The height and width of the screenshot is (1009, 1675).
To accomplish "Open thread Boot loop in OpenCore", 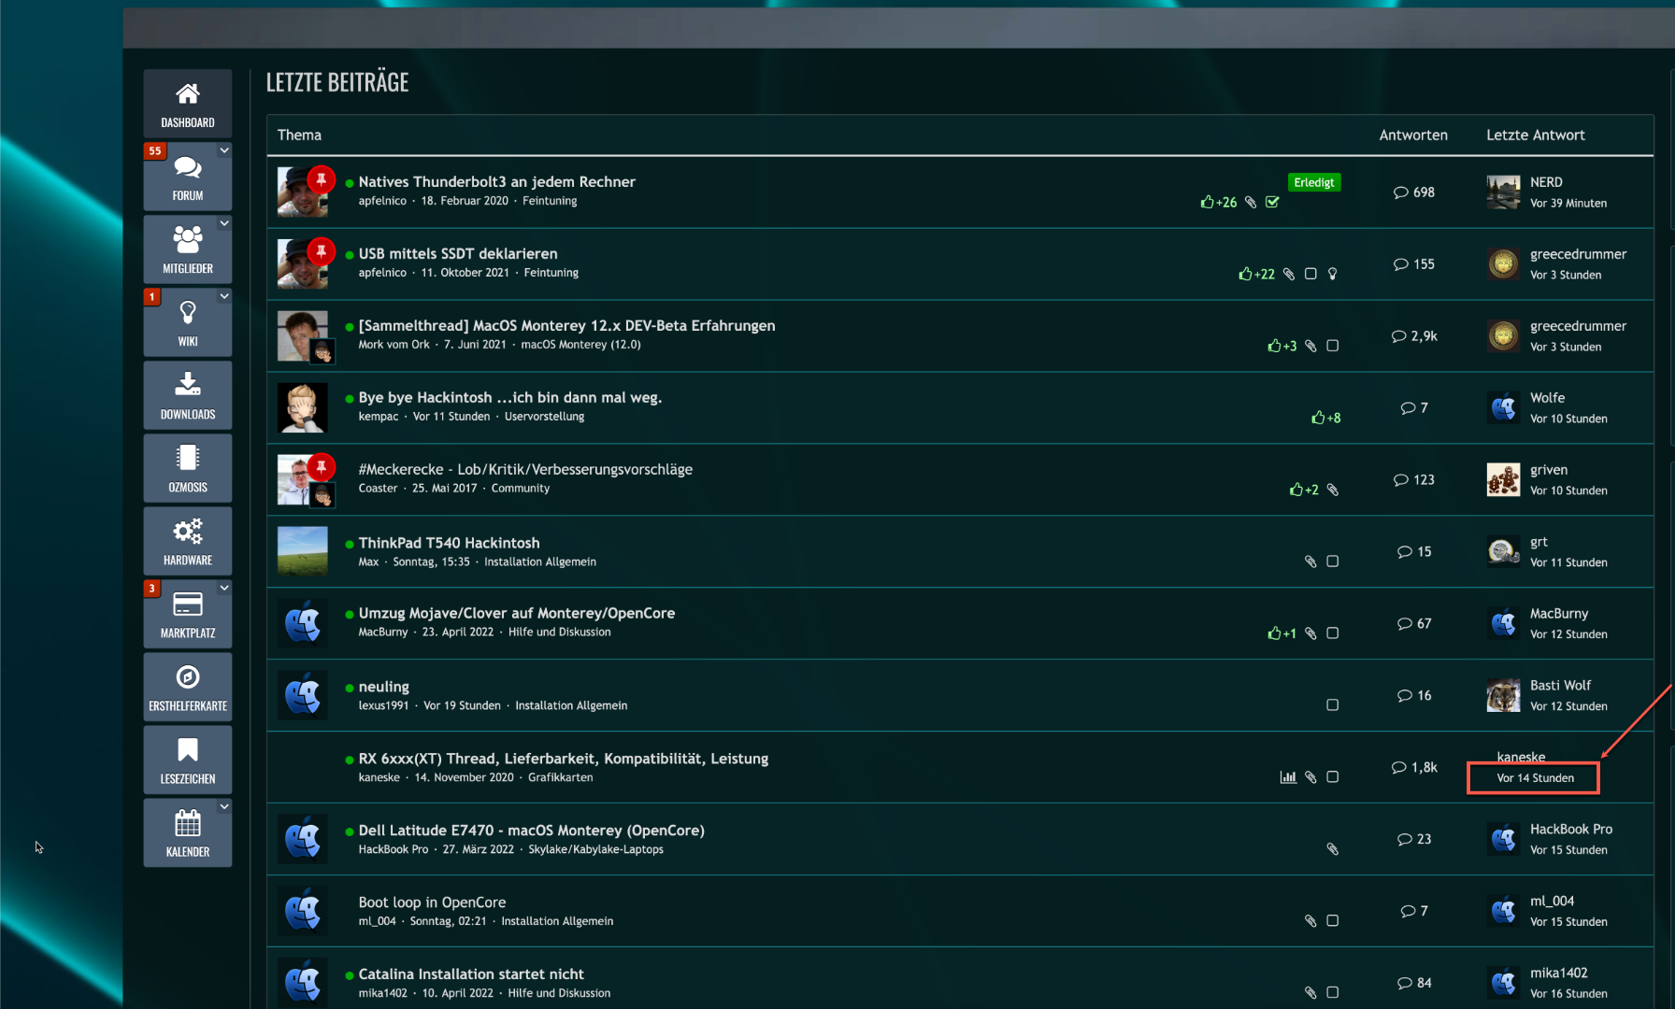I will click(432, 902).
